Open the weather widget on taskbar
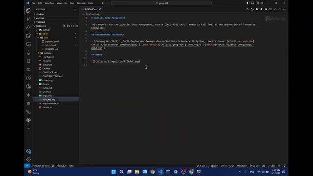Image resolution: width=313 pixels, height=176 pixels. [34, 172]
